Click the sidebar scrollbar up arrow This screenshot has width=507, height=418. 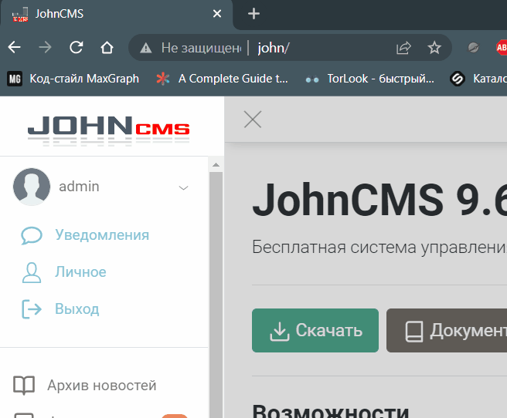pyautogui.click(x=216, y=164)
